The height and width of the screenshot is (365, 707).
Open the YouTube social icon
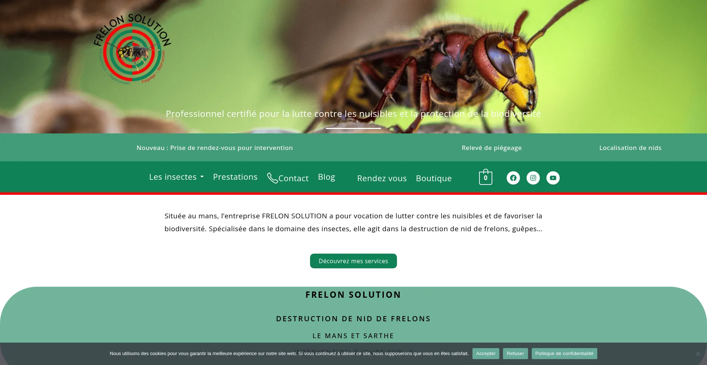553,178
